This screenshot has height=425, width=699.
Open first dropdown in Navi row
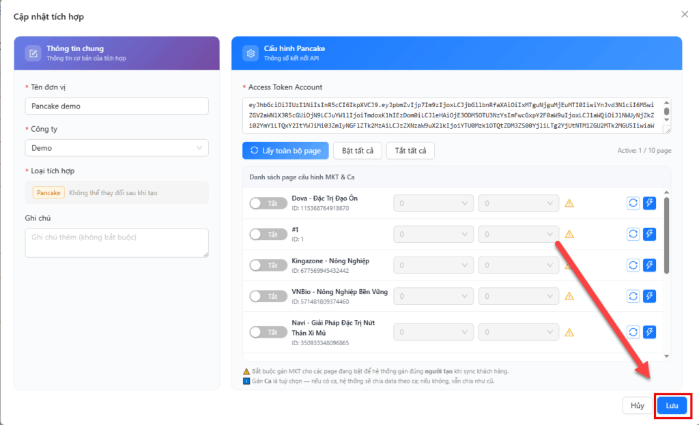tap(433, 332)
